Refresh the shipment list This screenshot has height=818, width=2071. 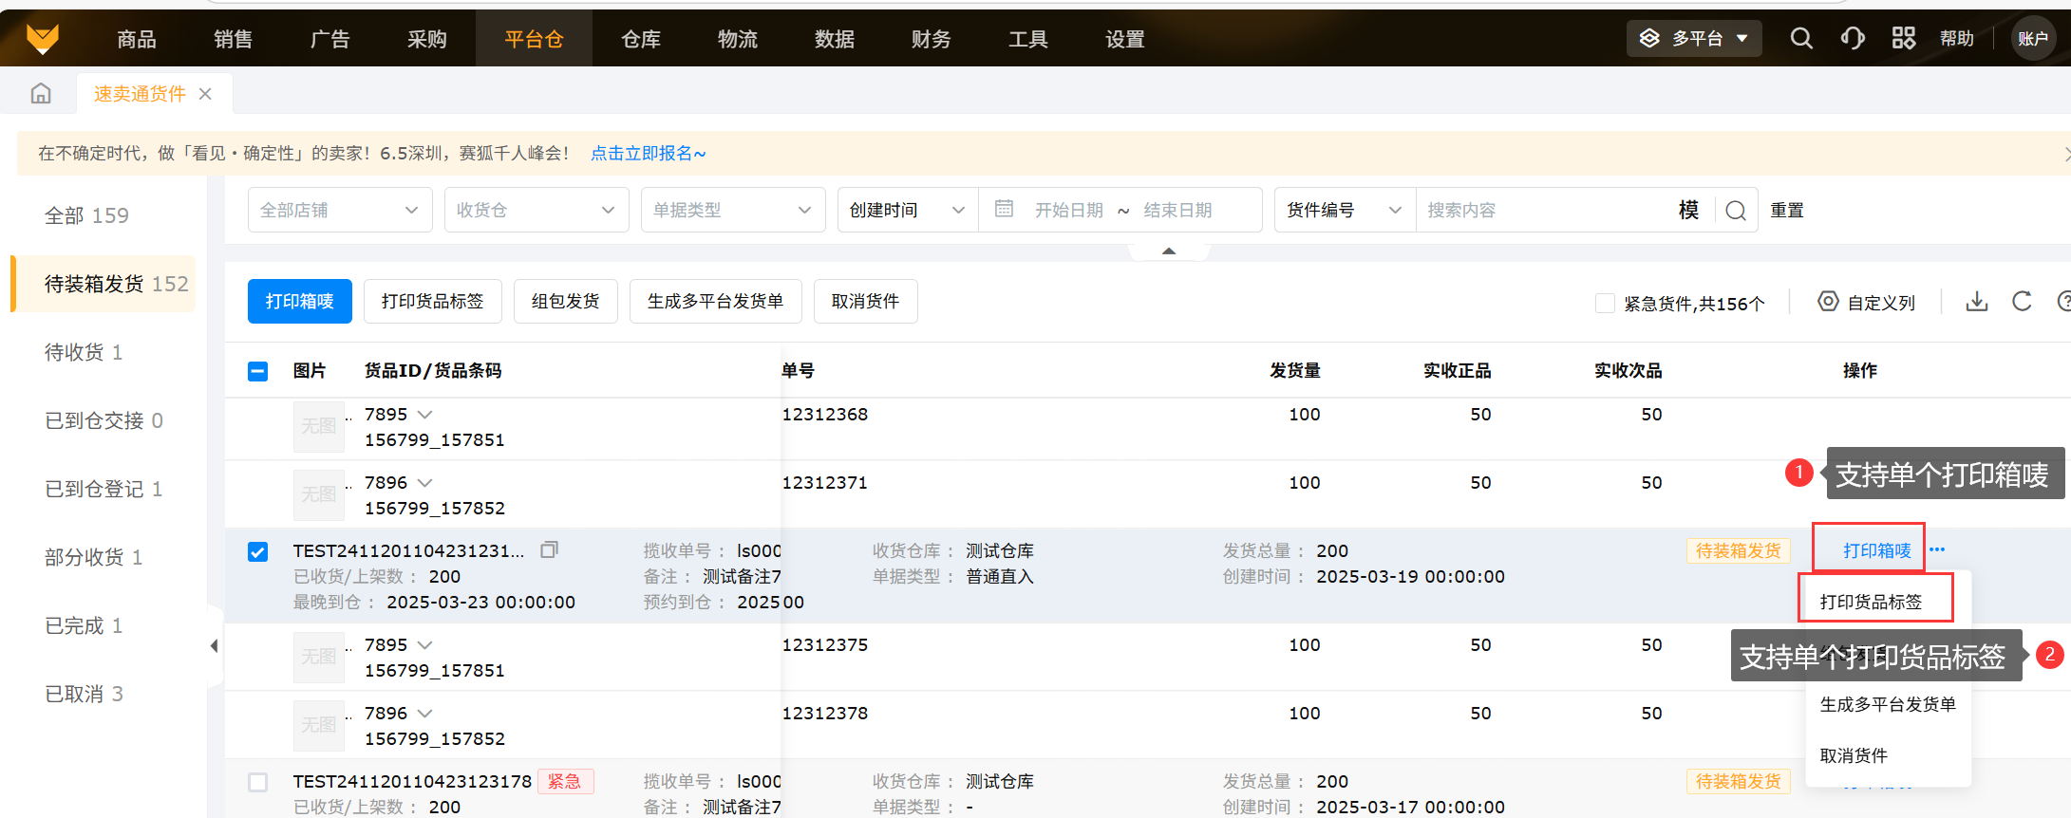pyautogui.click(x=2022, y=302)
